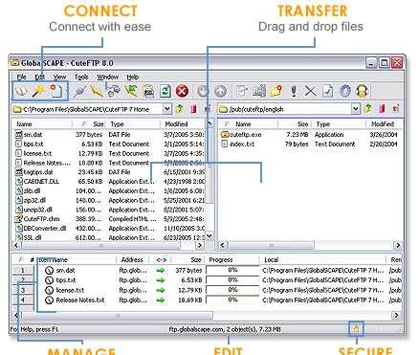Click the Upload arrow toolbar icon

pyautogui.click(x=220, y=92)
